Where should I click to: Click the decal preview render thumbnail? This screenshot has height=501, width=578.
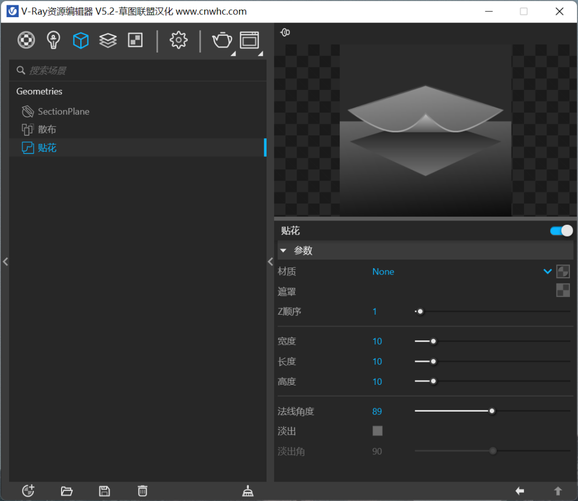(x=425, y=131)
